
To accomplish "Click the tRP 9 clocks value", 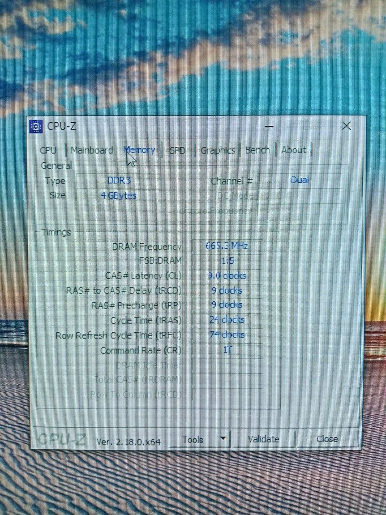I will pyautogui.click(x=227, y=305).
